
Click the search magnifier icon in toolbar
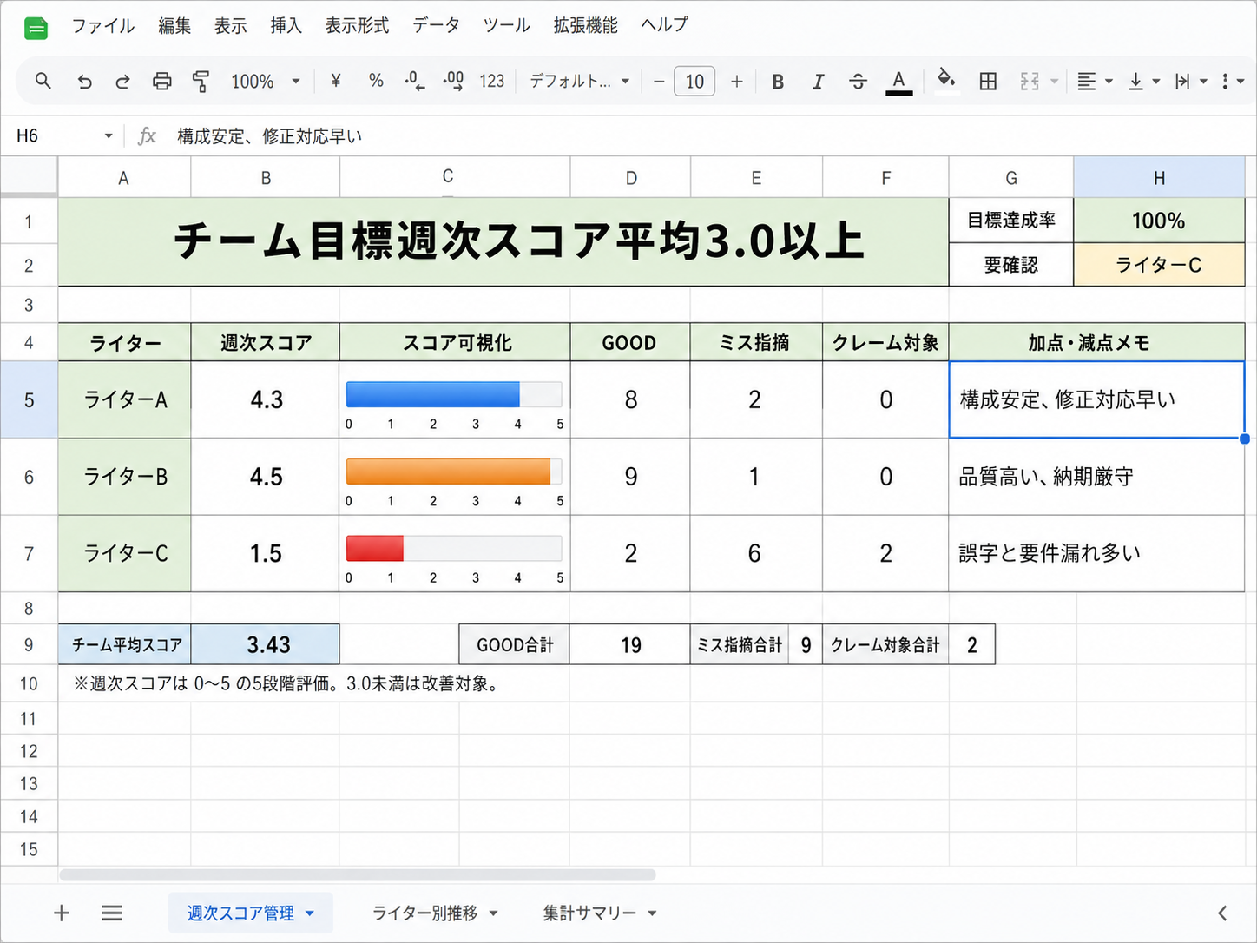click(43, 81)
